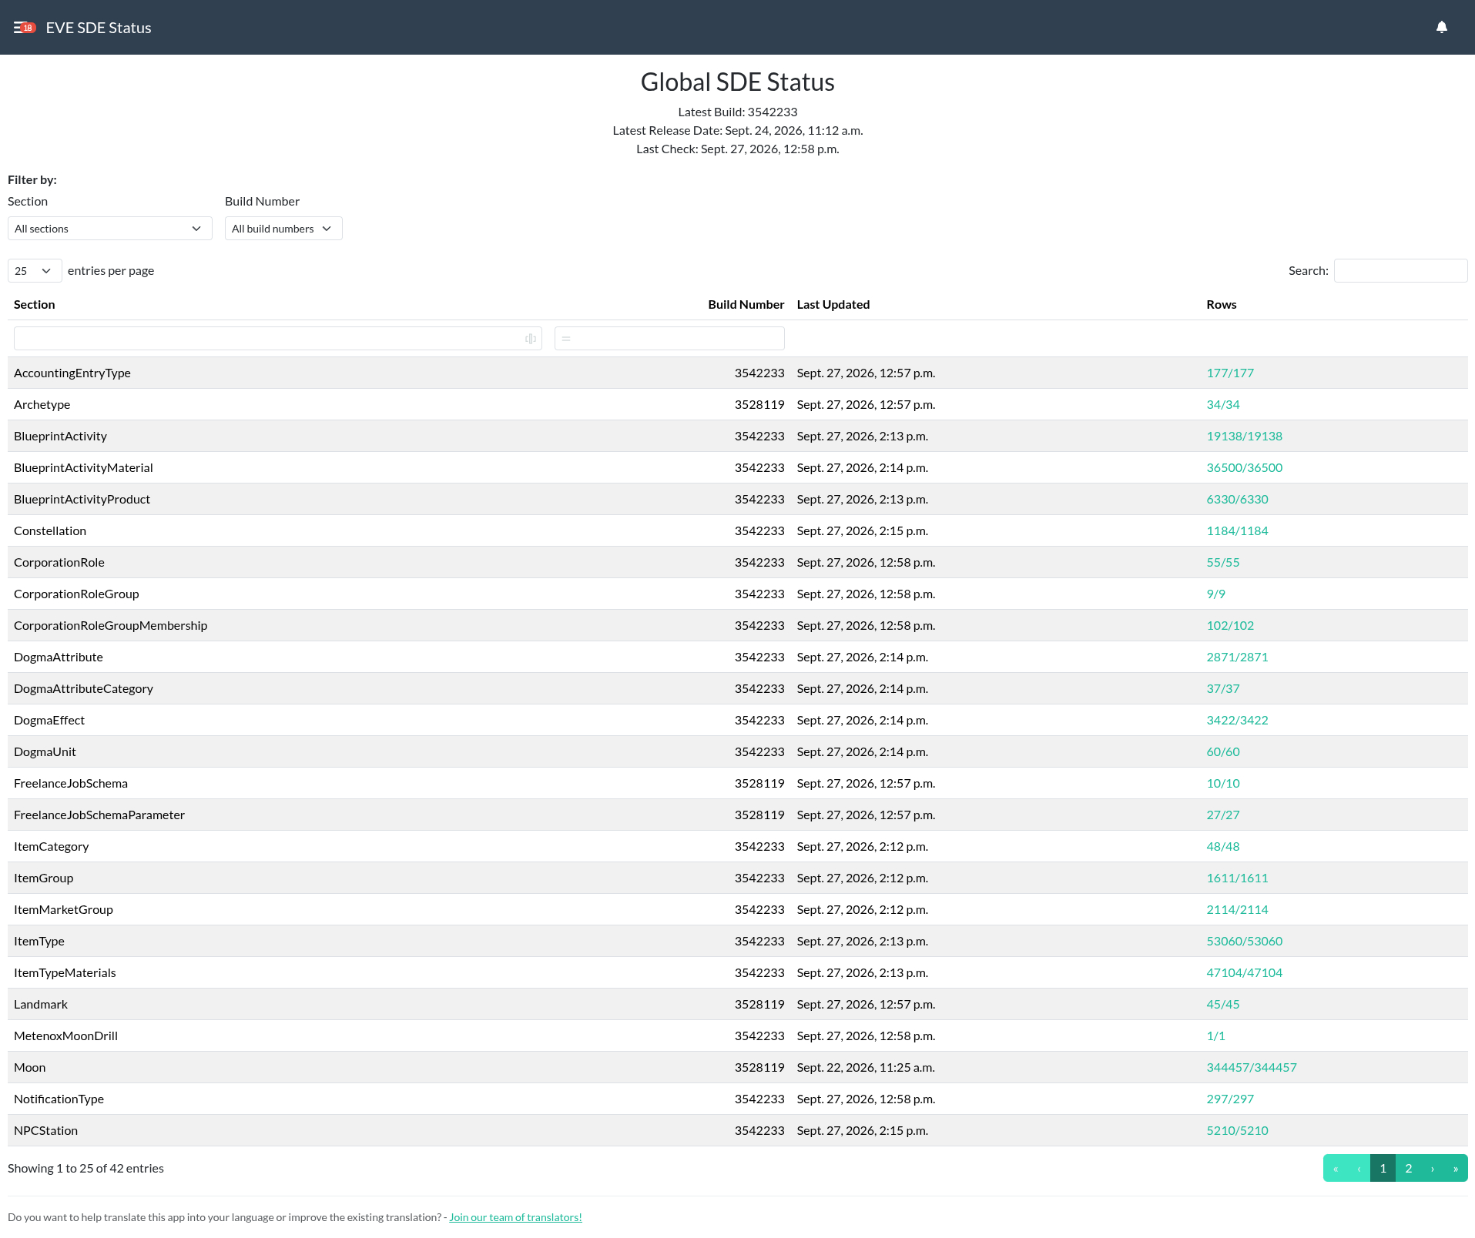Open rows link 344457/344457 for Moon
The image size is (1475, 1238).
pyautogui.click(x=1252, y=1068)
